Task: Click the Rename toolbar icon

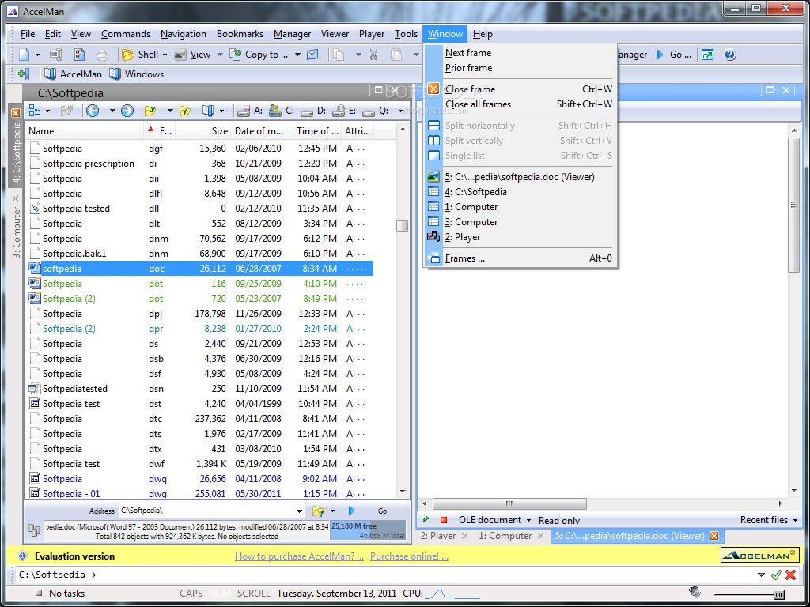Action: (x=56, y=55)
